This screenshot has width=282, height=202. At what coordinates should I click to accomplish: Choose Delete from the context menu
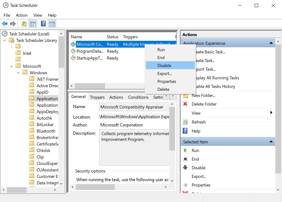(170, 89)
